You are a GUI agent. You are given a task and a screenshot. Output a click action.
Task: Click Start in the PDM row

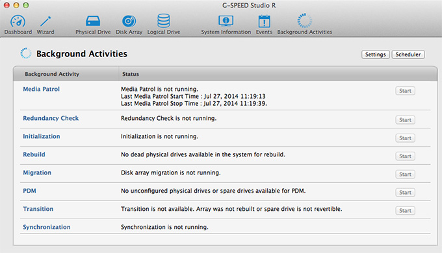point(405,193)
